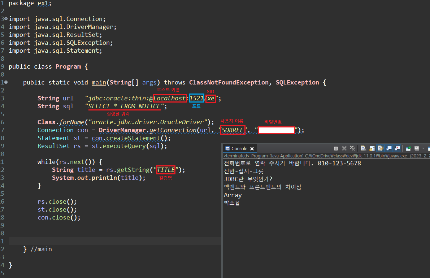Click 'import java.sql.Connection;' line

click(57, 19)
